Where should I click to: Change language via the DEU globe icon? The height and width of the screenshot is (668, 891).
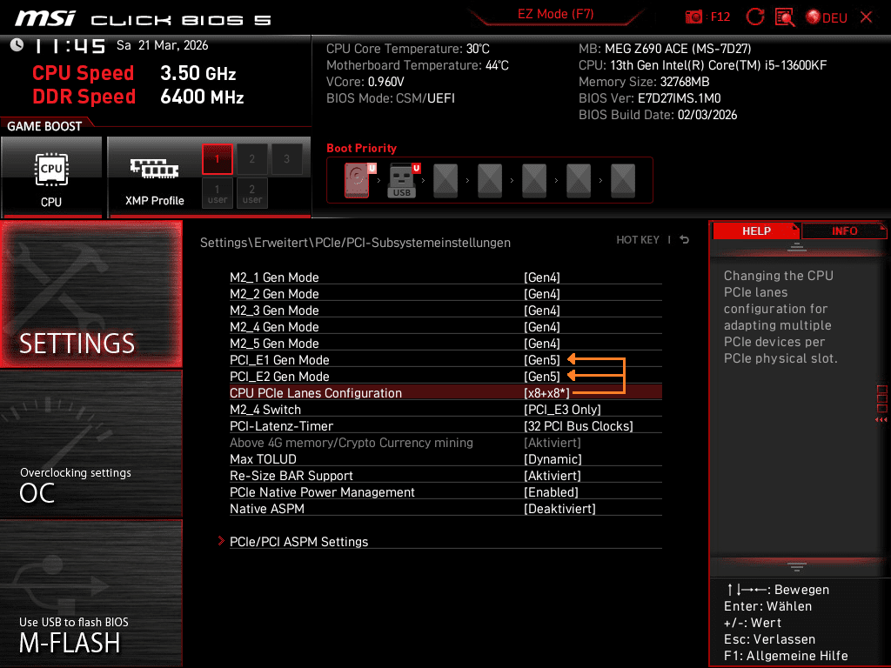point(827,17)
